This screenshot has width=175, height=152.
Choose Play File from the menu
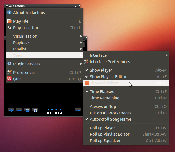point(44,21)
